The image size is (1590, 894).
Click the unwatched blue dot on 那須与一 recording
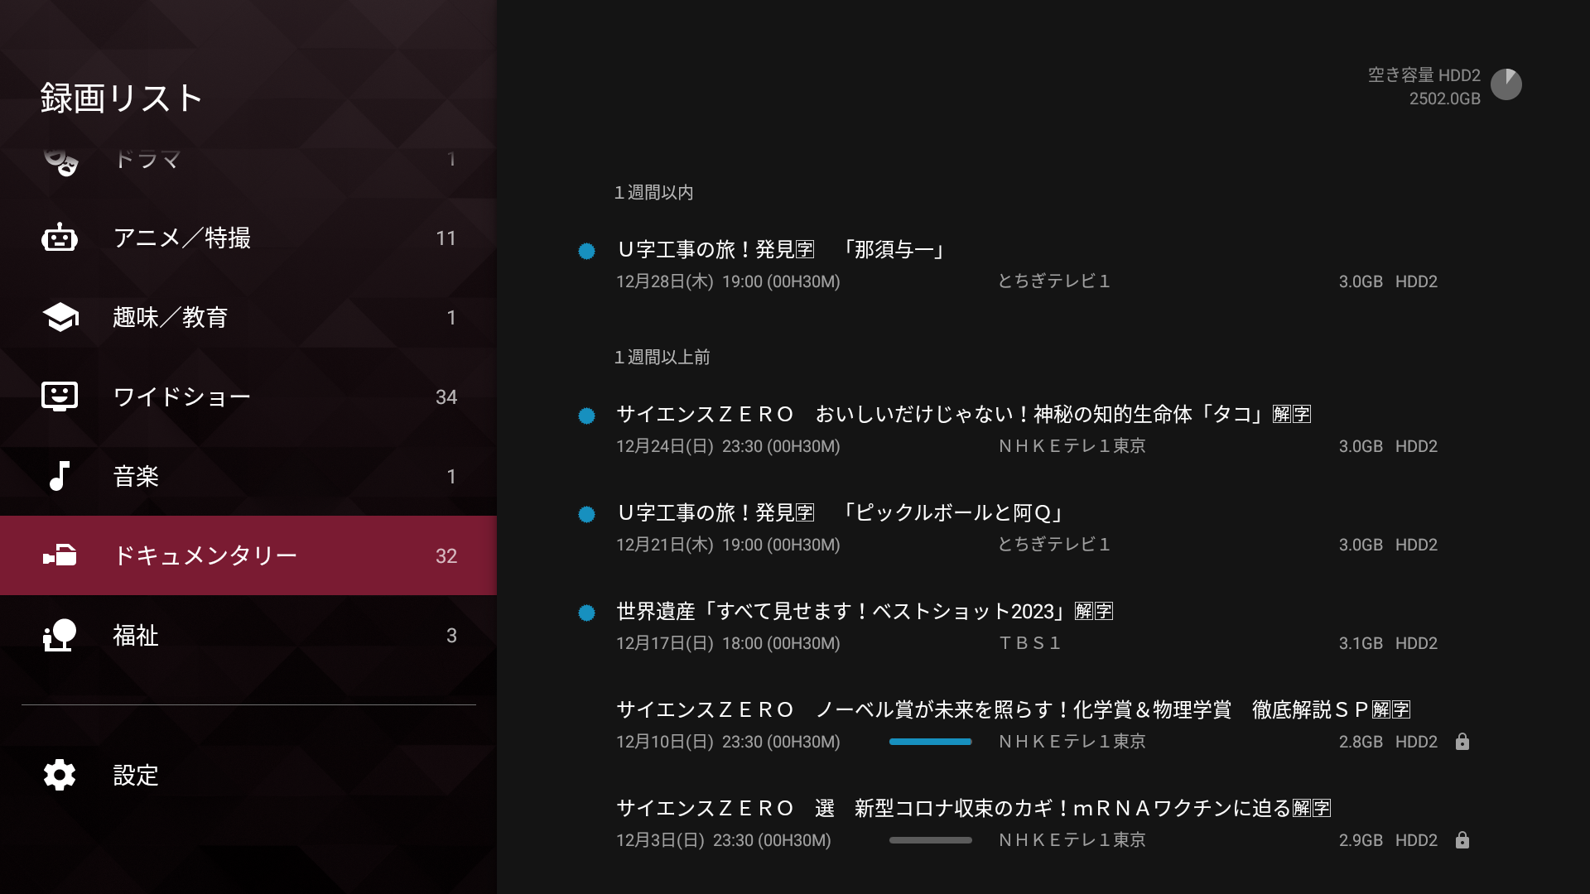click(x=586, y=251)
